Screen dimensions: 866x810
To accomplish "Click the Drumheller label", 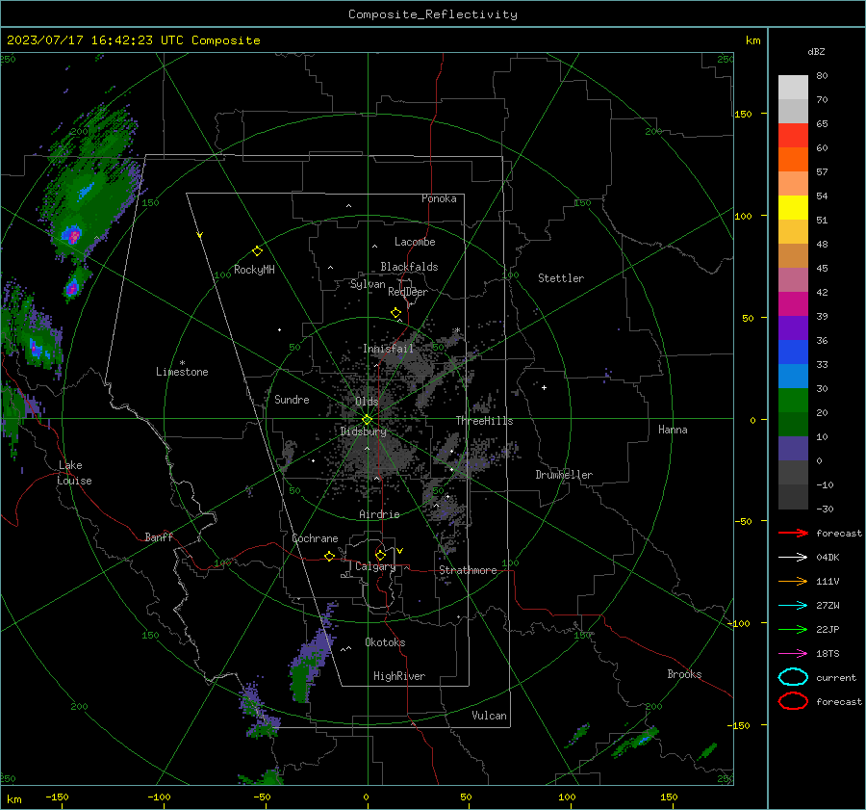I will [564, 475].
